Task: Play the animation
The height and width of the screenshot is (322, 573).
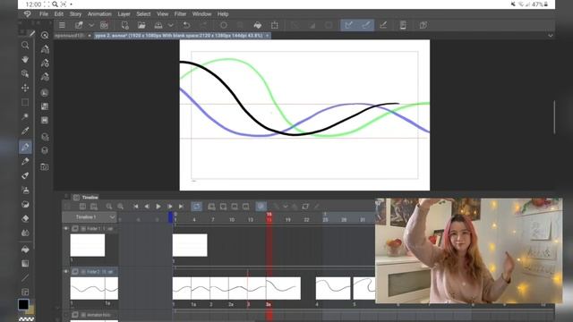Action: (x=158, y=207)
